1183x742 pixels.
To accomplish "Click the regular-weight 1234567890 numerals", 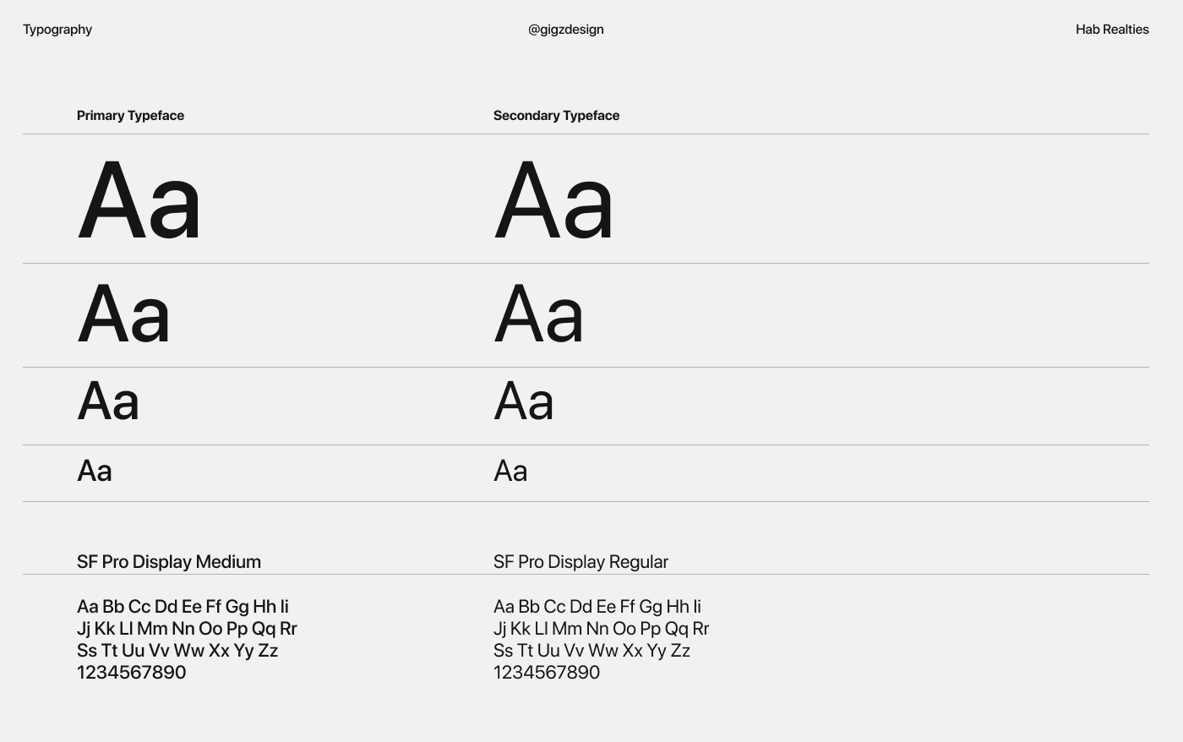I will coord(547,673).
